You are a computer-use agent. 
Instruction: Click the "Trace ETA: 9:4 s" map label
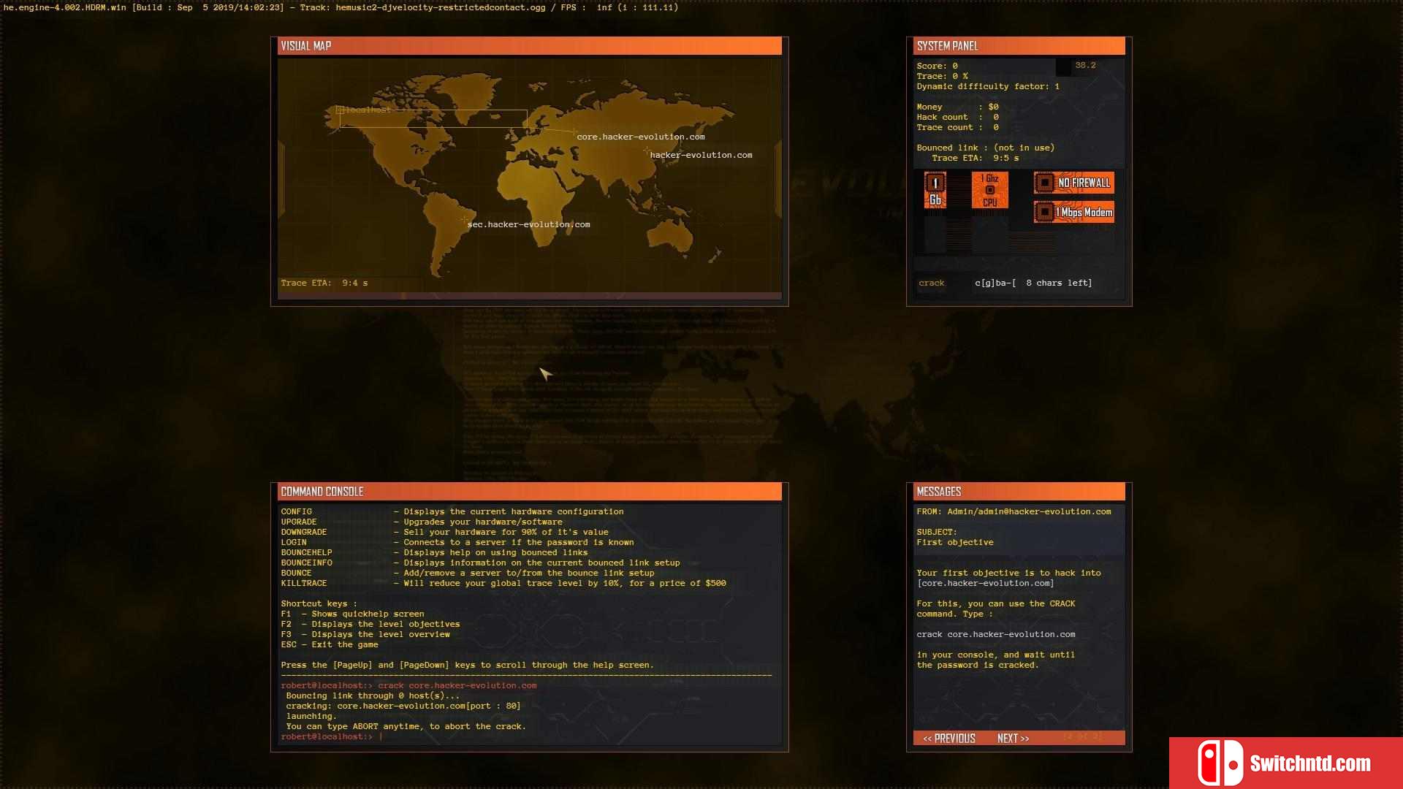pos(324,283)
